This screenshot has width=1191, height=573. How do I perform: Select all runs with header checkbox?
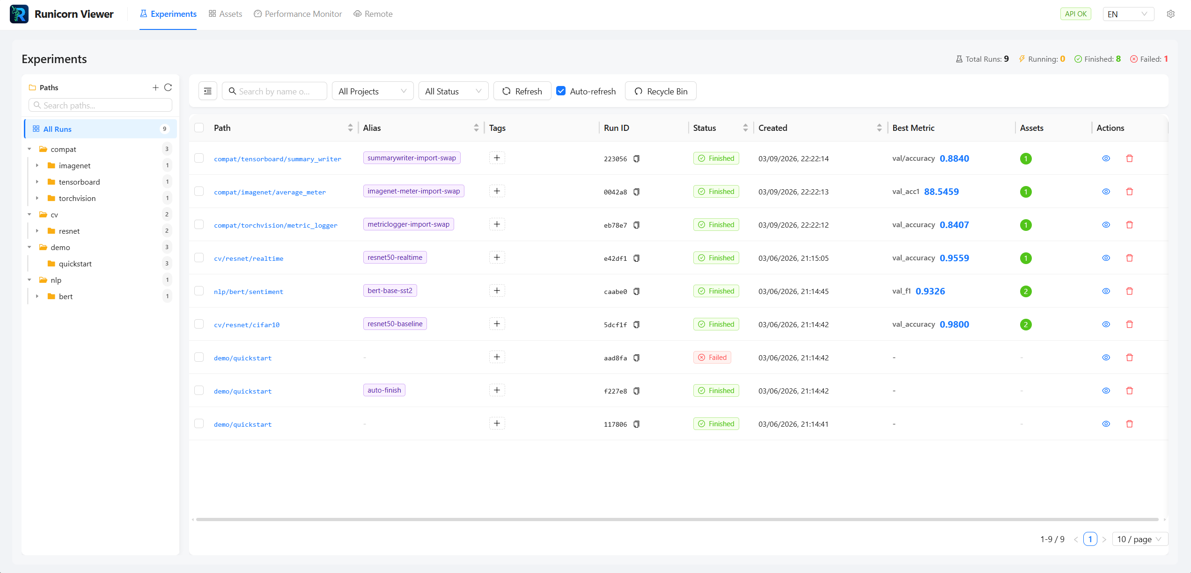pos(199,128)
